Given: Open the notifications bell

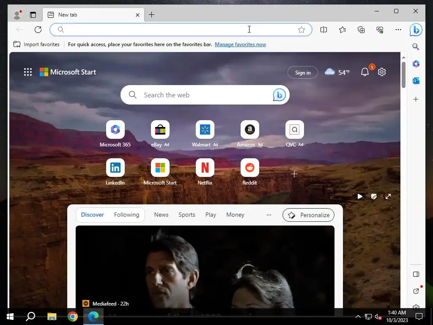Looking at the screenshot, I should (x=365, y=72).
